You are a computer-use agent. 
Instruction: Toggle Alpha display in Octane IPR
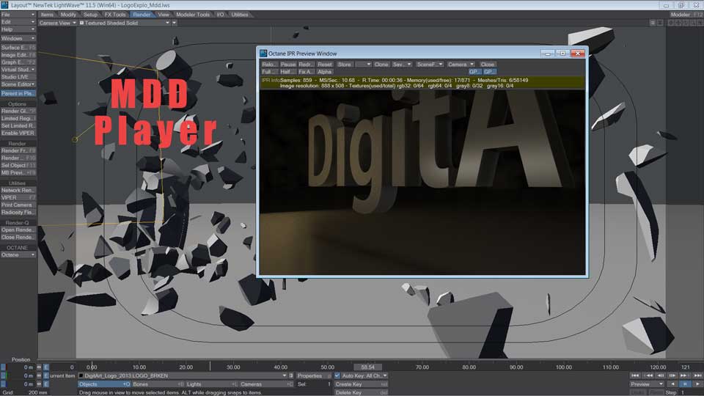[x=324, y=72]
